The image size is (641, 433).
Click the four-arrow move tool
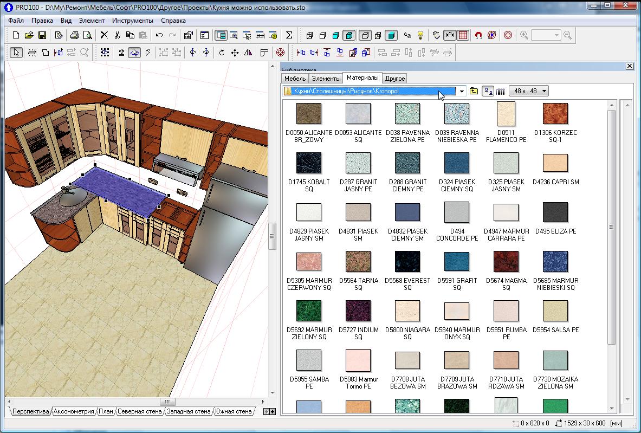click(235, 53)
